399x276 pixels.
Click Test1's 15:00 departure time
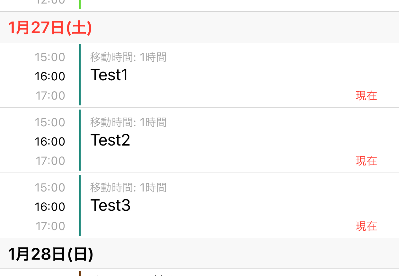50,58
